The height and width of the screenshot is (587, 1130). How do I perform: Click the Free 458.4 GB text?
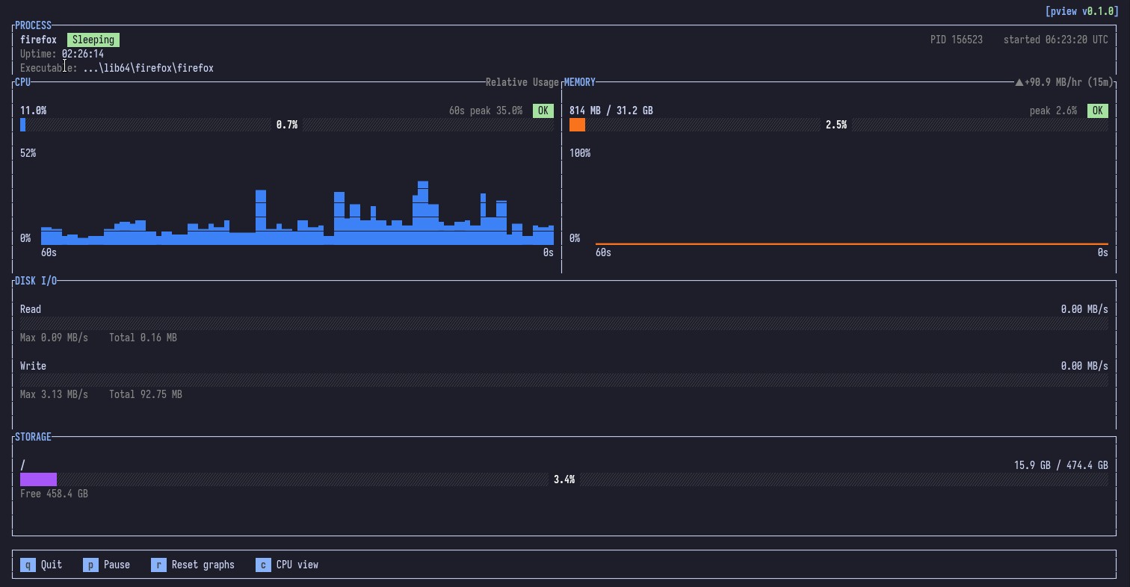(x=54, y=494)
